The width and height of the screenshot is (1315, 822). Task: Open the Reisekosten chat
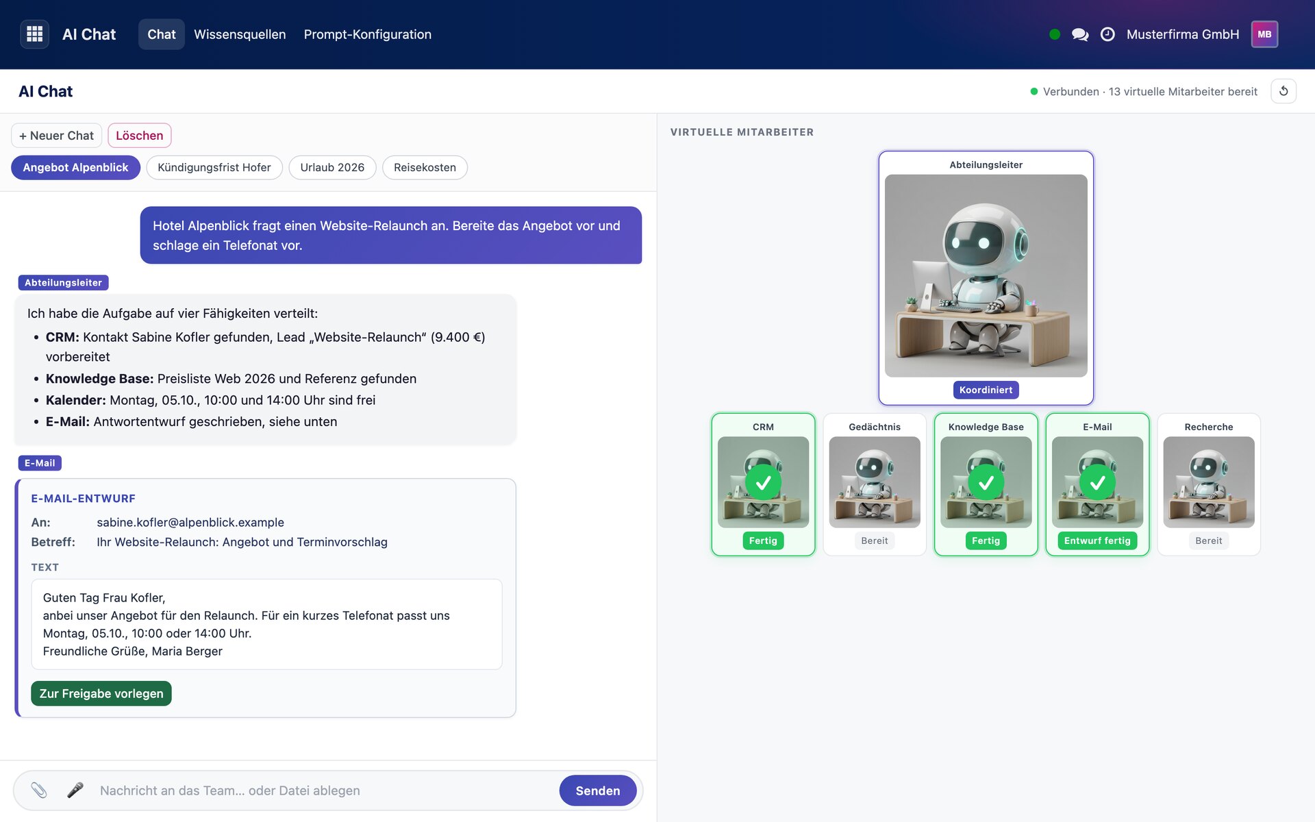(425, 167)
